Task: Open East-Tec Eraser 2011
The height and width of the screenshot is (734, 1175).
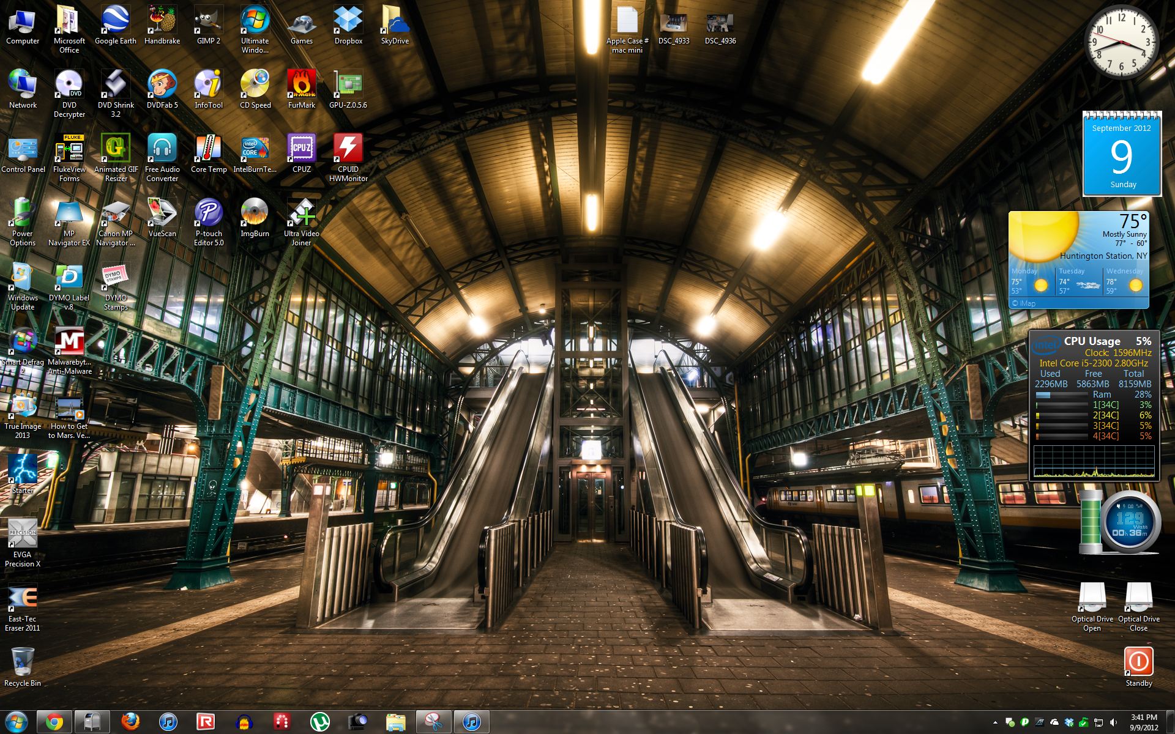Action: click(x=23, y=607)
